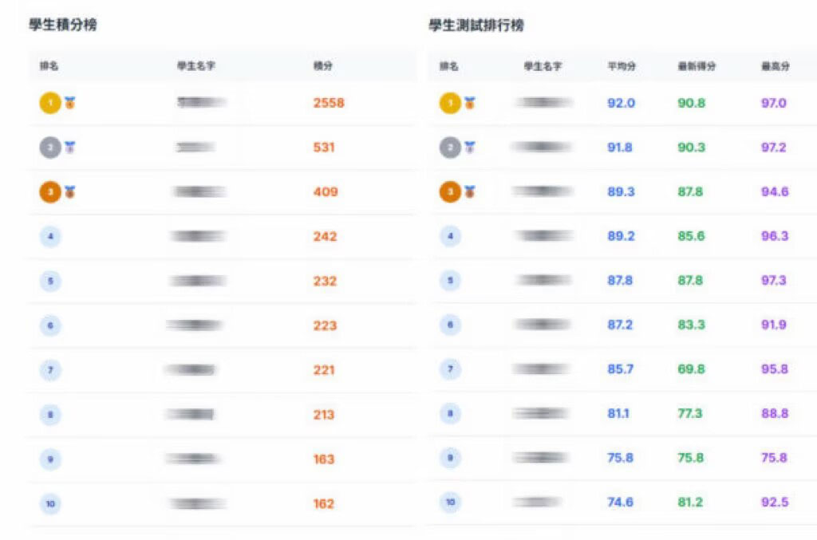Click the gold rank 1 badge in 學生積分榜
The height and width of the screenshot is (540, 817).
[50, 103]
